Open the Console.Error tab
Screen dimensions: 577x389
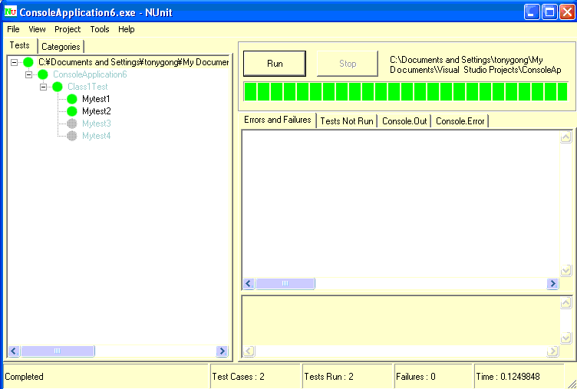click(460, 121)
